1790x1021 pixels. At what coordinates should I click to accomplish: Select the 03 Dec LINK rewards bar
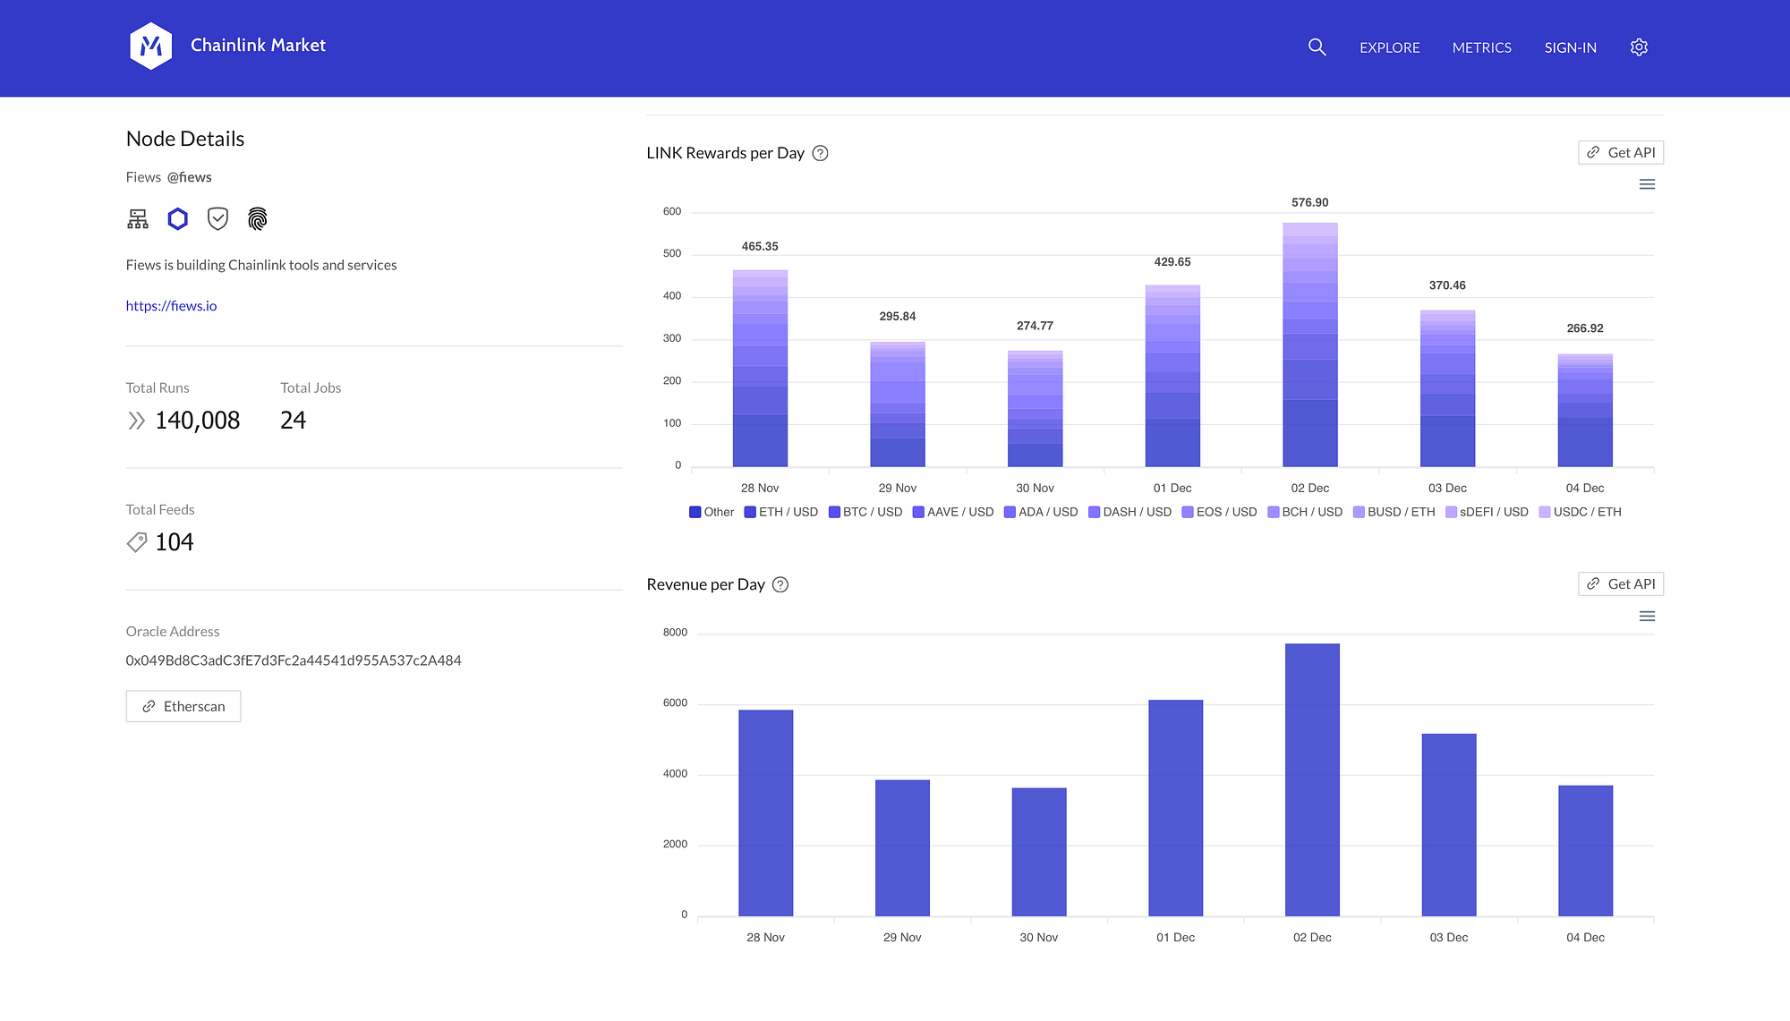click(1448, 388)
